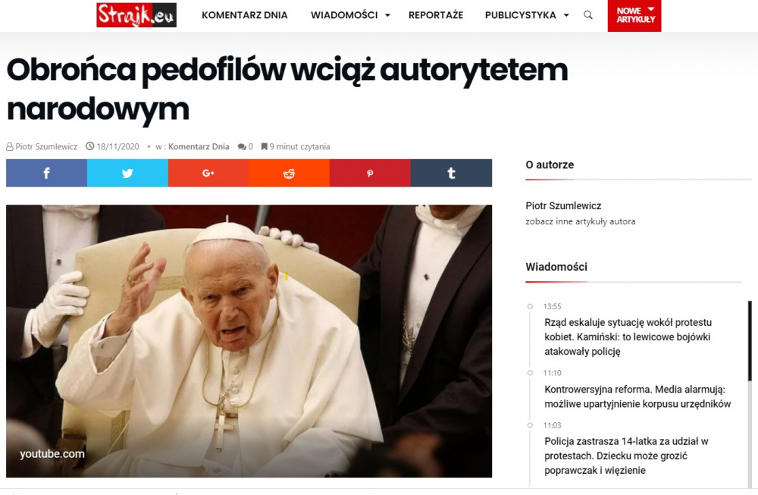
Task: Go to Strajk.eu home logo
Action: coord(136,15)
